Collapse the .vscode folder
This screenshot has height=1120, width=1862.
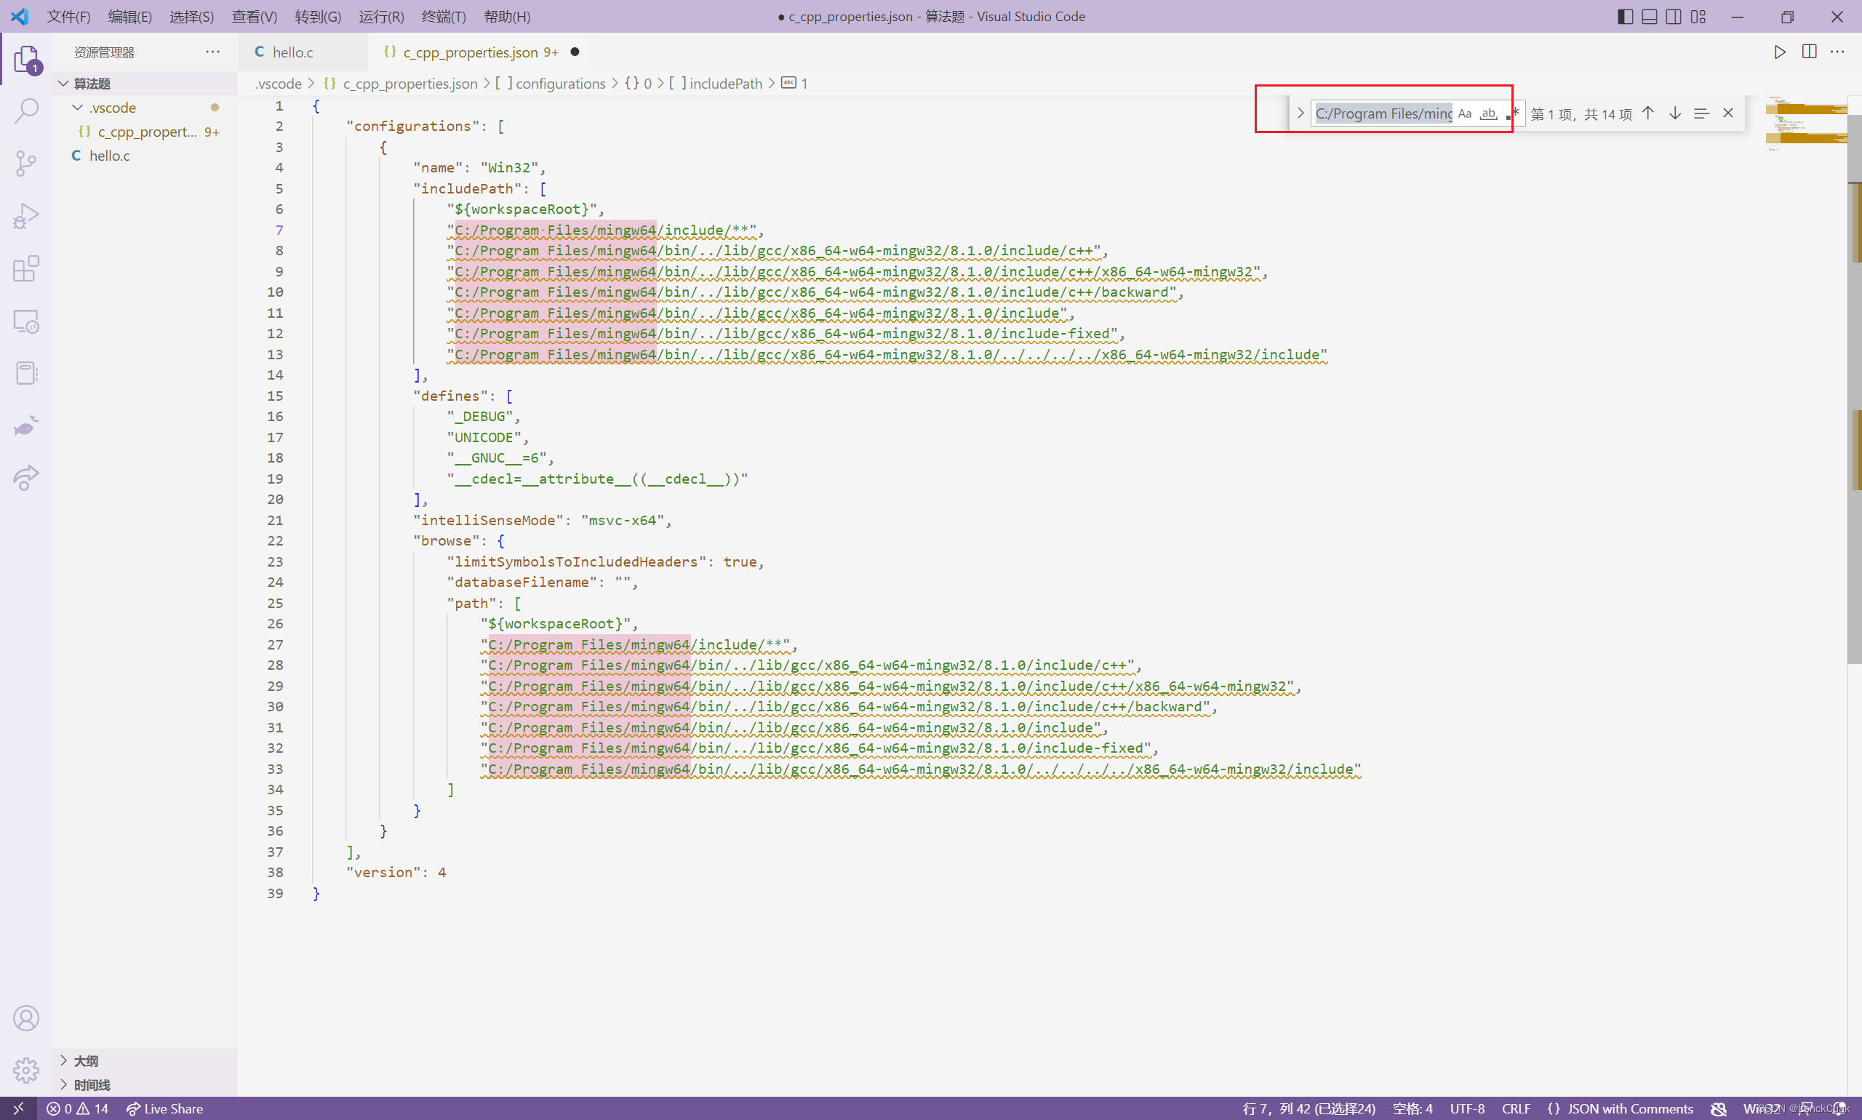(77, 108)
